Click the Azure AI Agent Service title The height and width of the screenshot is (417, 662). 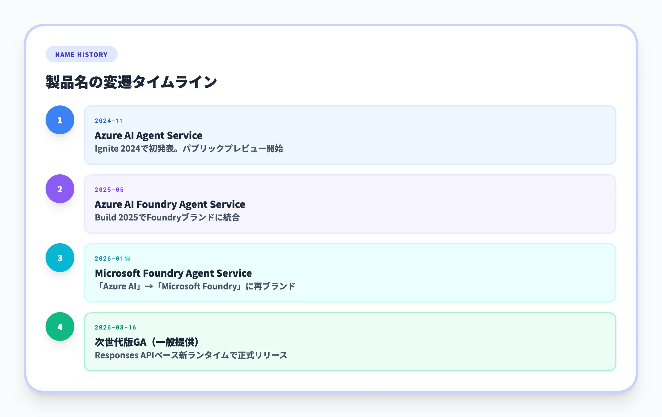[148, 135]
